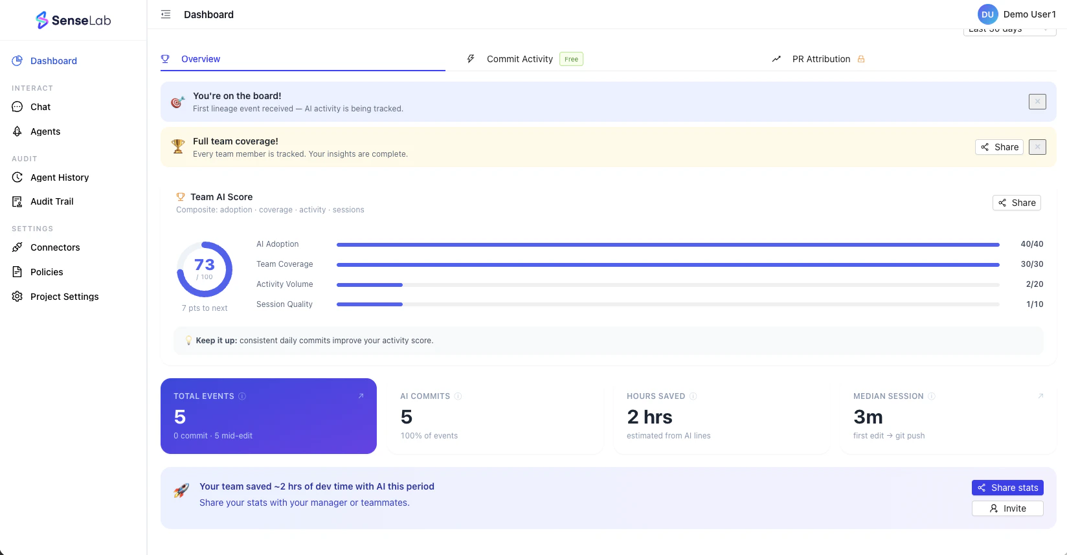Click the 40/40 AI Adoption value
Viewport: 1067px width, 555px height.
click(1032, 244)
